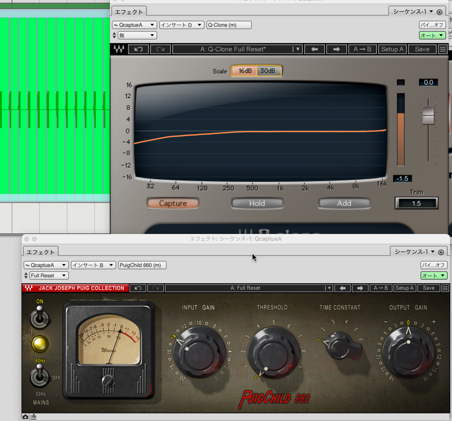Viewport: 452px width, 421px height.
Task: Take plugin snapshot with camera icon
Action: click(x=25, y=417)
